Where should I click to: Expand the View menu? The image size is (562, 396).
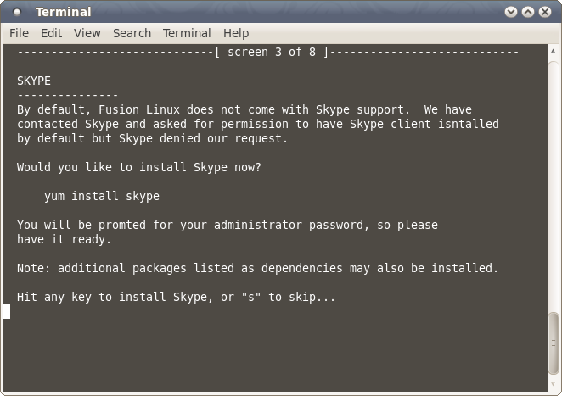pos(87,33)
